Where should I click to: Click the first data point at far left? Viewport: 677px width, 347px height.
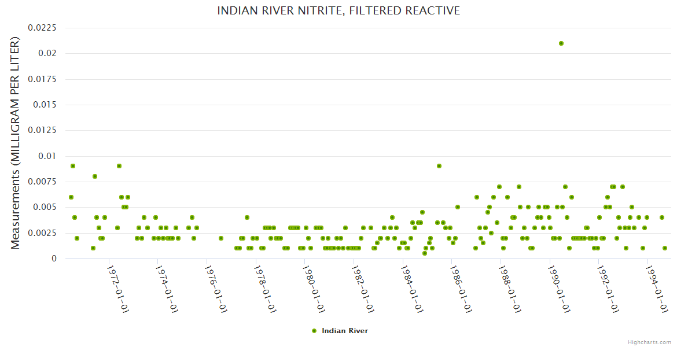[71, 197]
